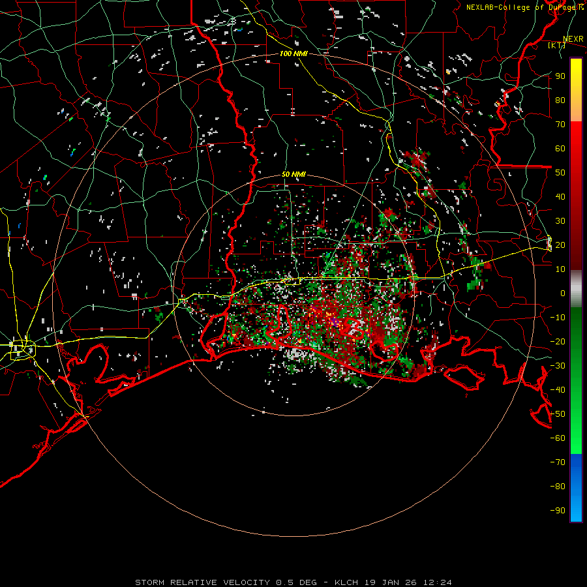The height and width of the screenshot is (587, 587).
Task: Click the 100 NMI range ring label
Action: 293,53
